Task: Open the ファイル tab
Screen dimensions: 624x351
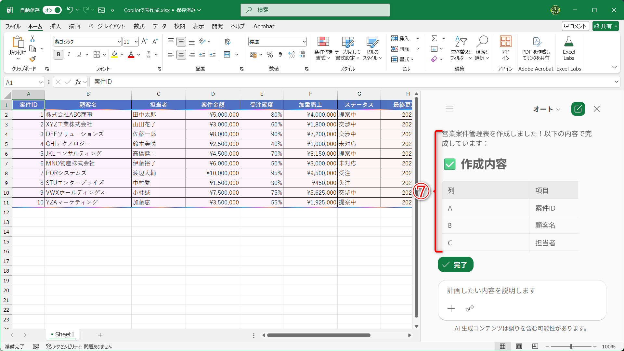Action: click(x=13, y=26)
